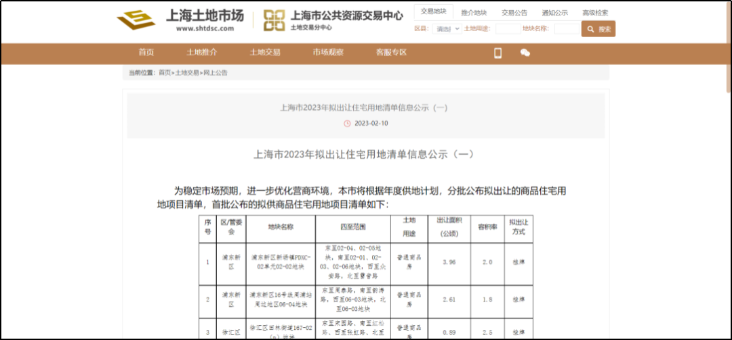This screenshot has width=732, height=340.
Task: Open the 区县 dropdown
Action: 447,29
